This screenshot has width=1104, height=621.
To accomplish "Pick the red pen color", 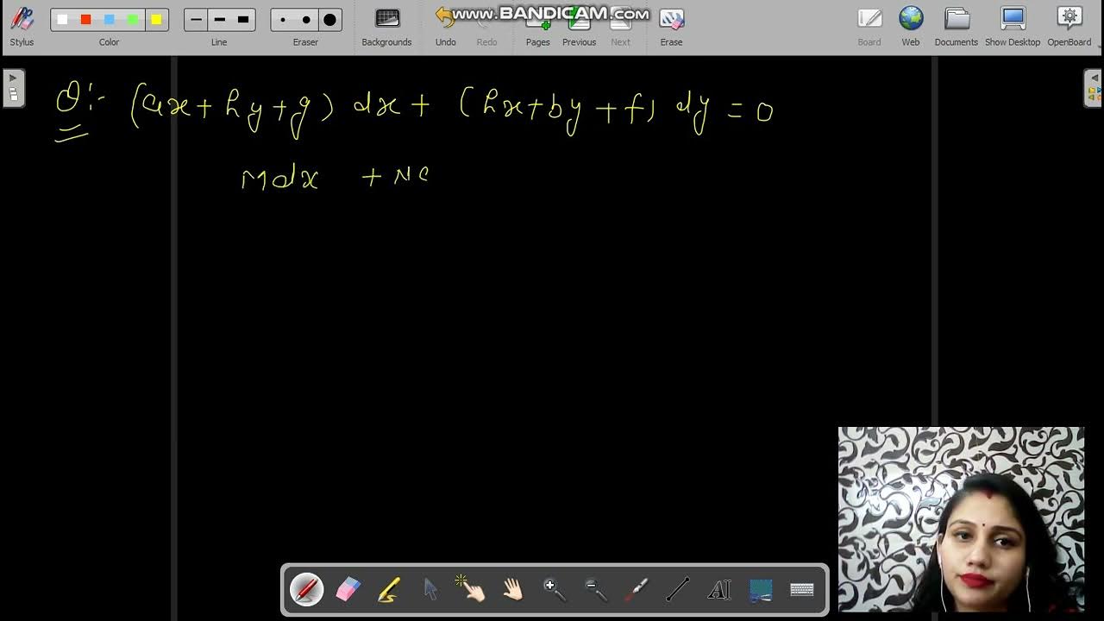I will [85, 19].
